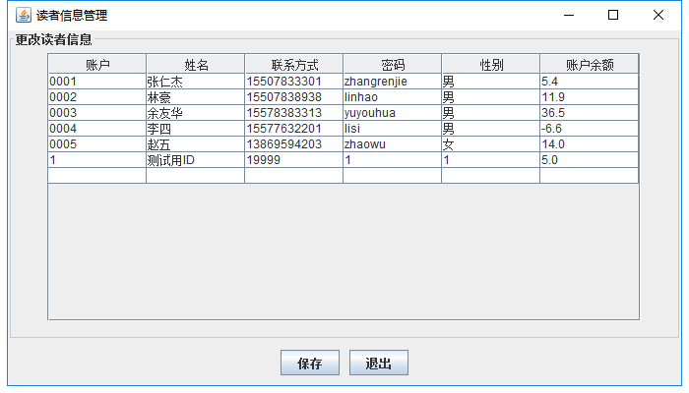
Task: Select the account cell of row 测试用ID
Action: tap(97, 160)
